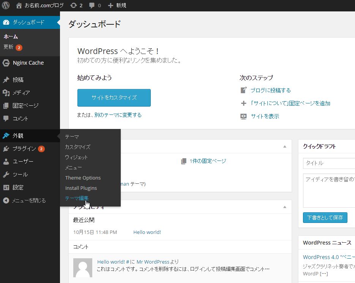Image resolution: width=355 pixels, height=283 pixels.
Task: Open the comments bubble icon in admin bar
Action: (x=92, y=5)
